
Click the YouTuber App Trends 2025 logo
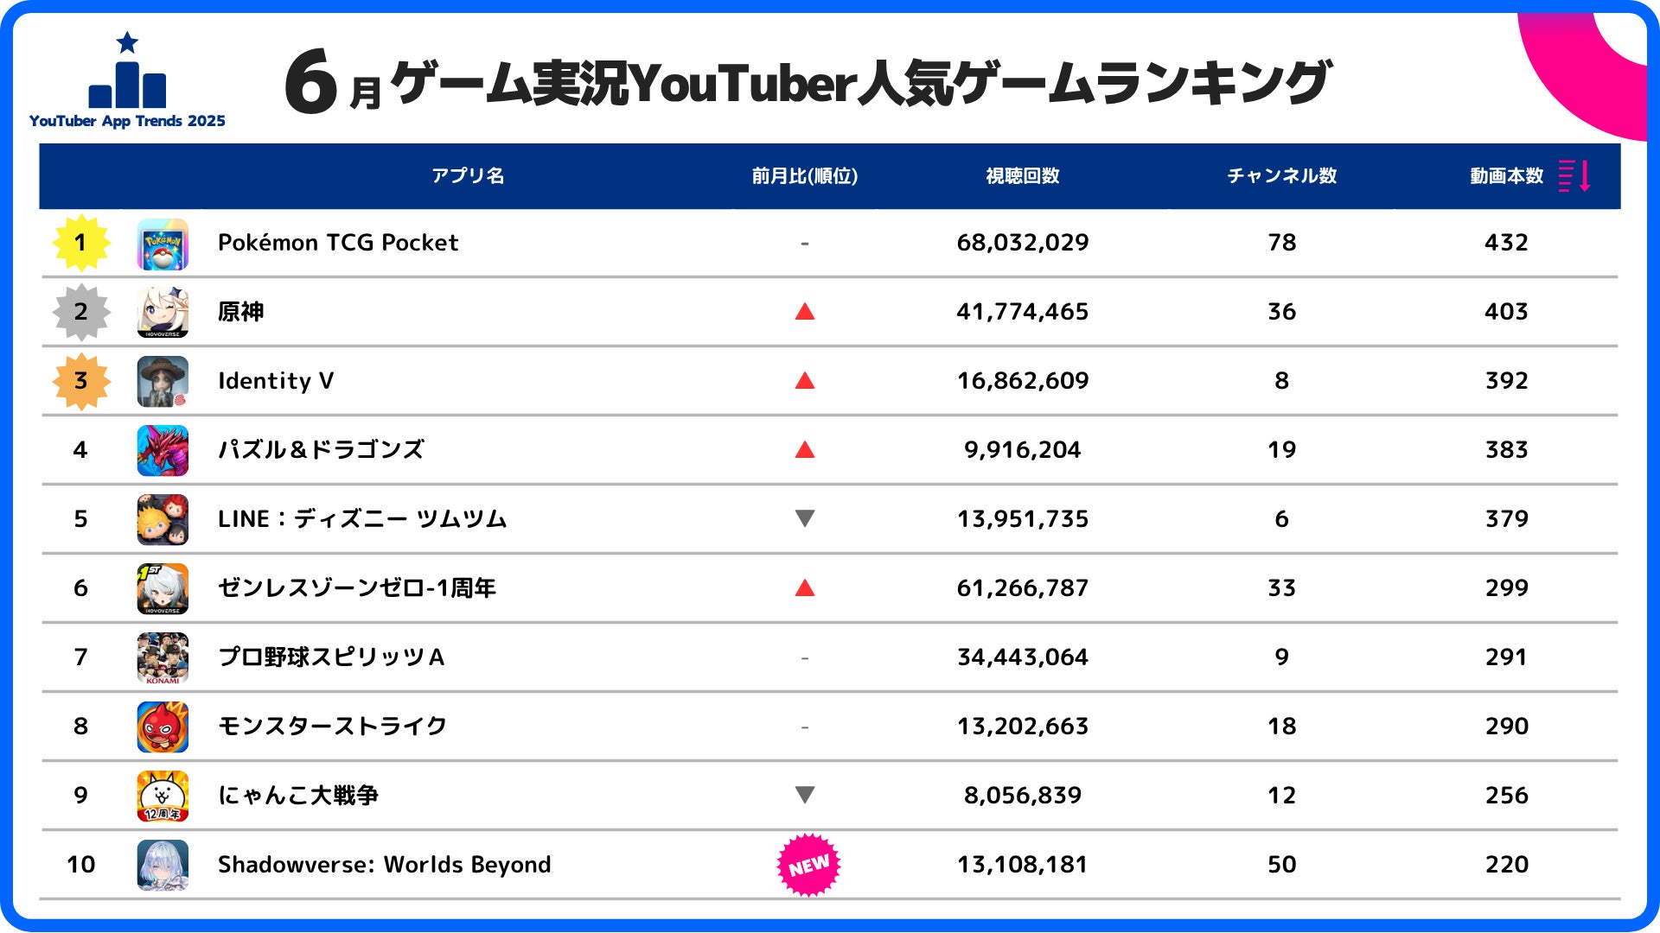click(x=127, y=82)
